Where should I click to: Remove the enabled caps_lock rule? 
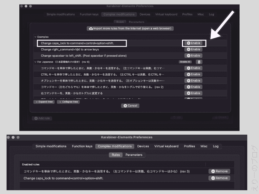(219, 178)
